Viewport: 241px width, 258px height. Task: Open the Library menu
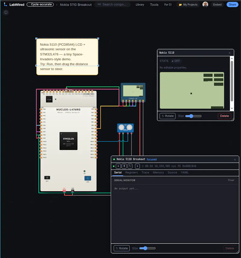140,5
